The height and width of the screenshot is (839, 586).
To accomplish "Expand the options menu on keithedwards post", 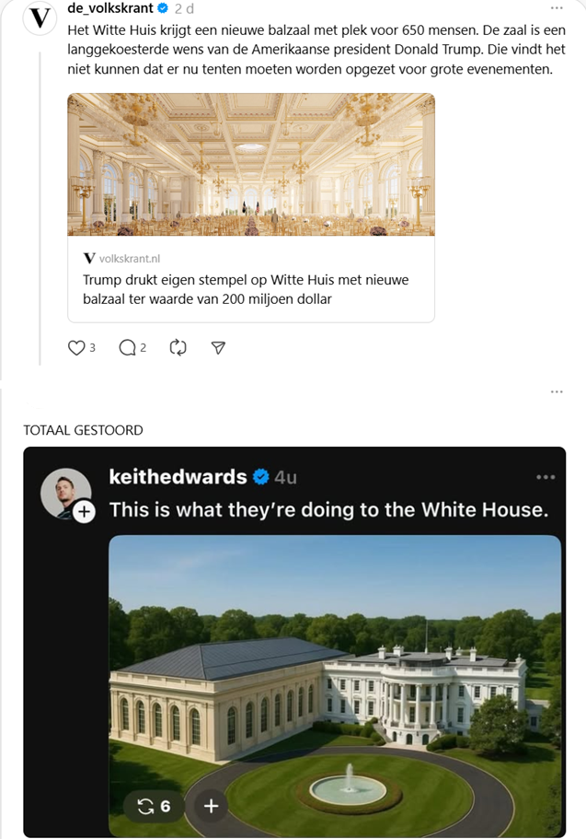I will click(546, 477).
